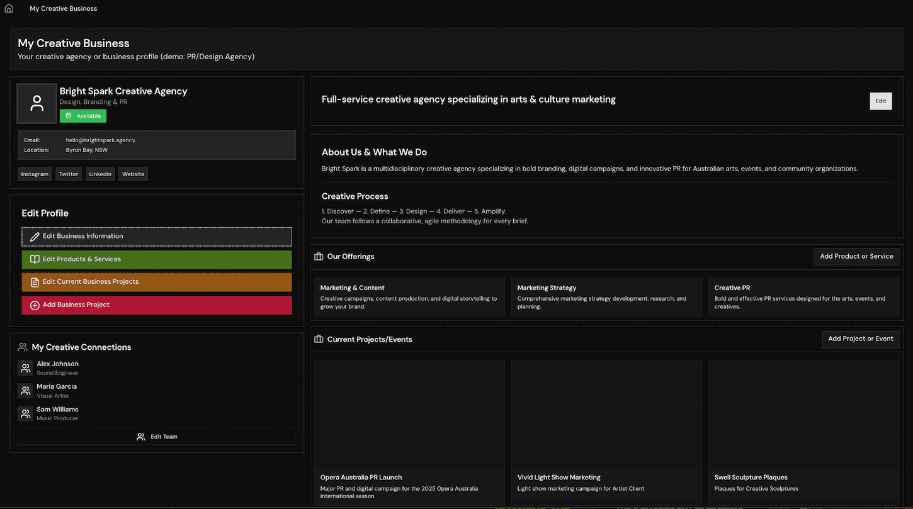
Task: Click the calendar icon in the Available badge
Action: point(69,116)
